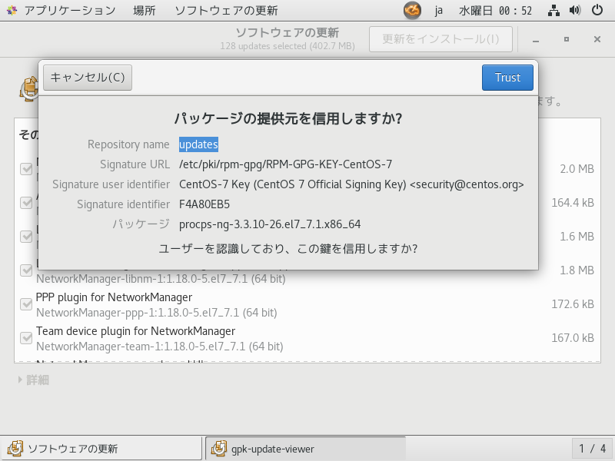The height and width of the screenshot is (461, 615).
Task: Click the Trust button
Action: [x=507, y=78]
